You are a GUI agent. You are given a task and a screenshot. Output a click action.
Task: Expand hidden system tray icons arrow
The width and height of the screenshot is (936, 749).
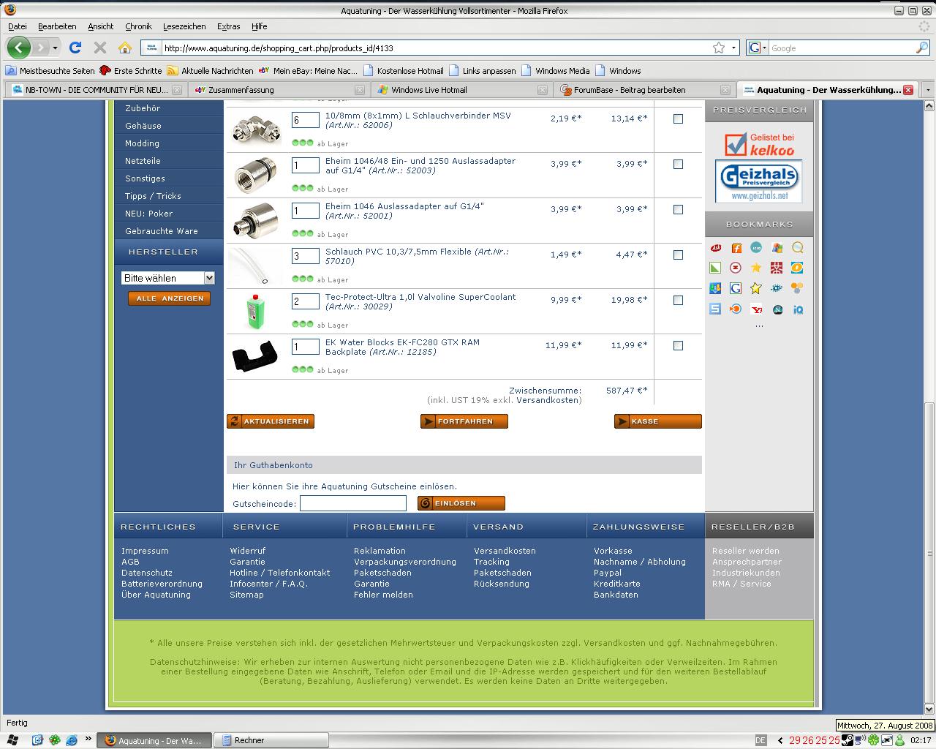(780, 740)
